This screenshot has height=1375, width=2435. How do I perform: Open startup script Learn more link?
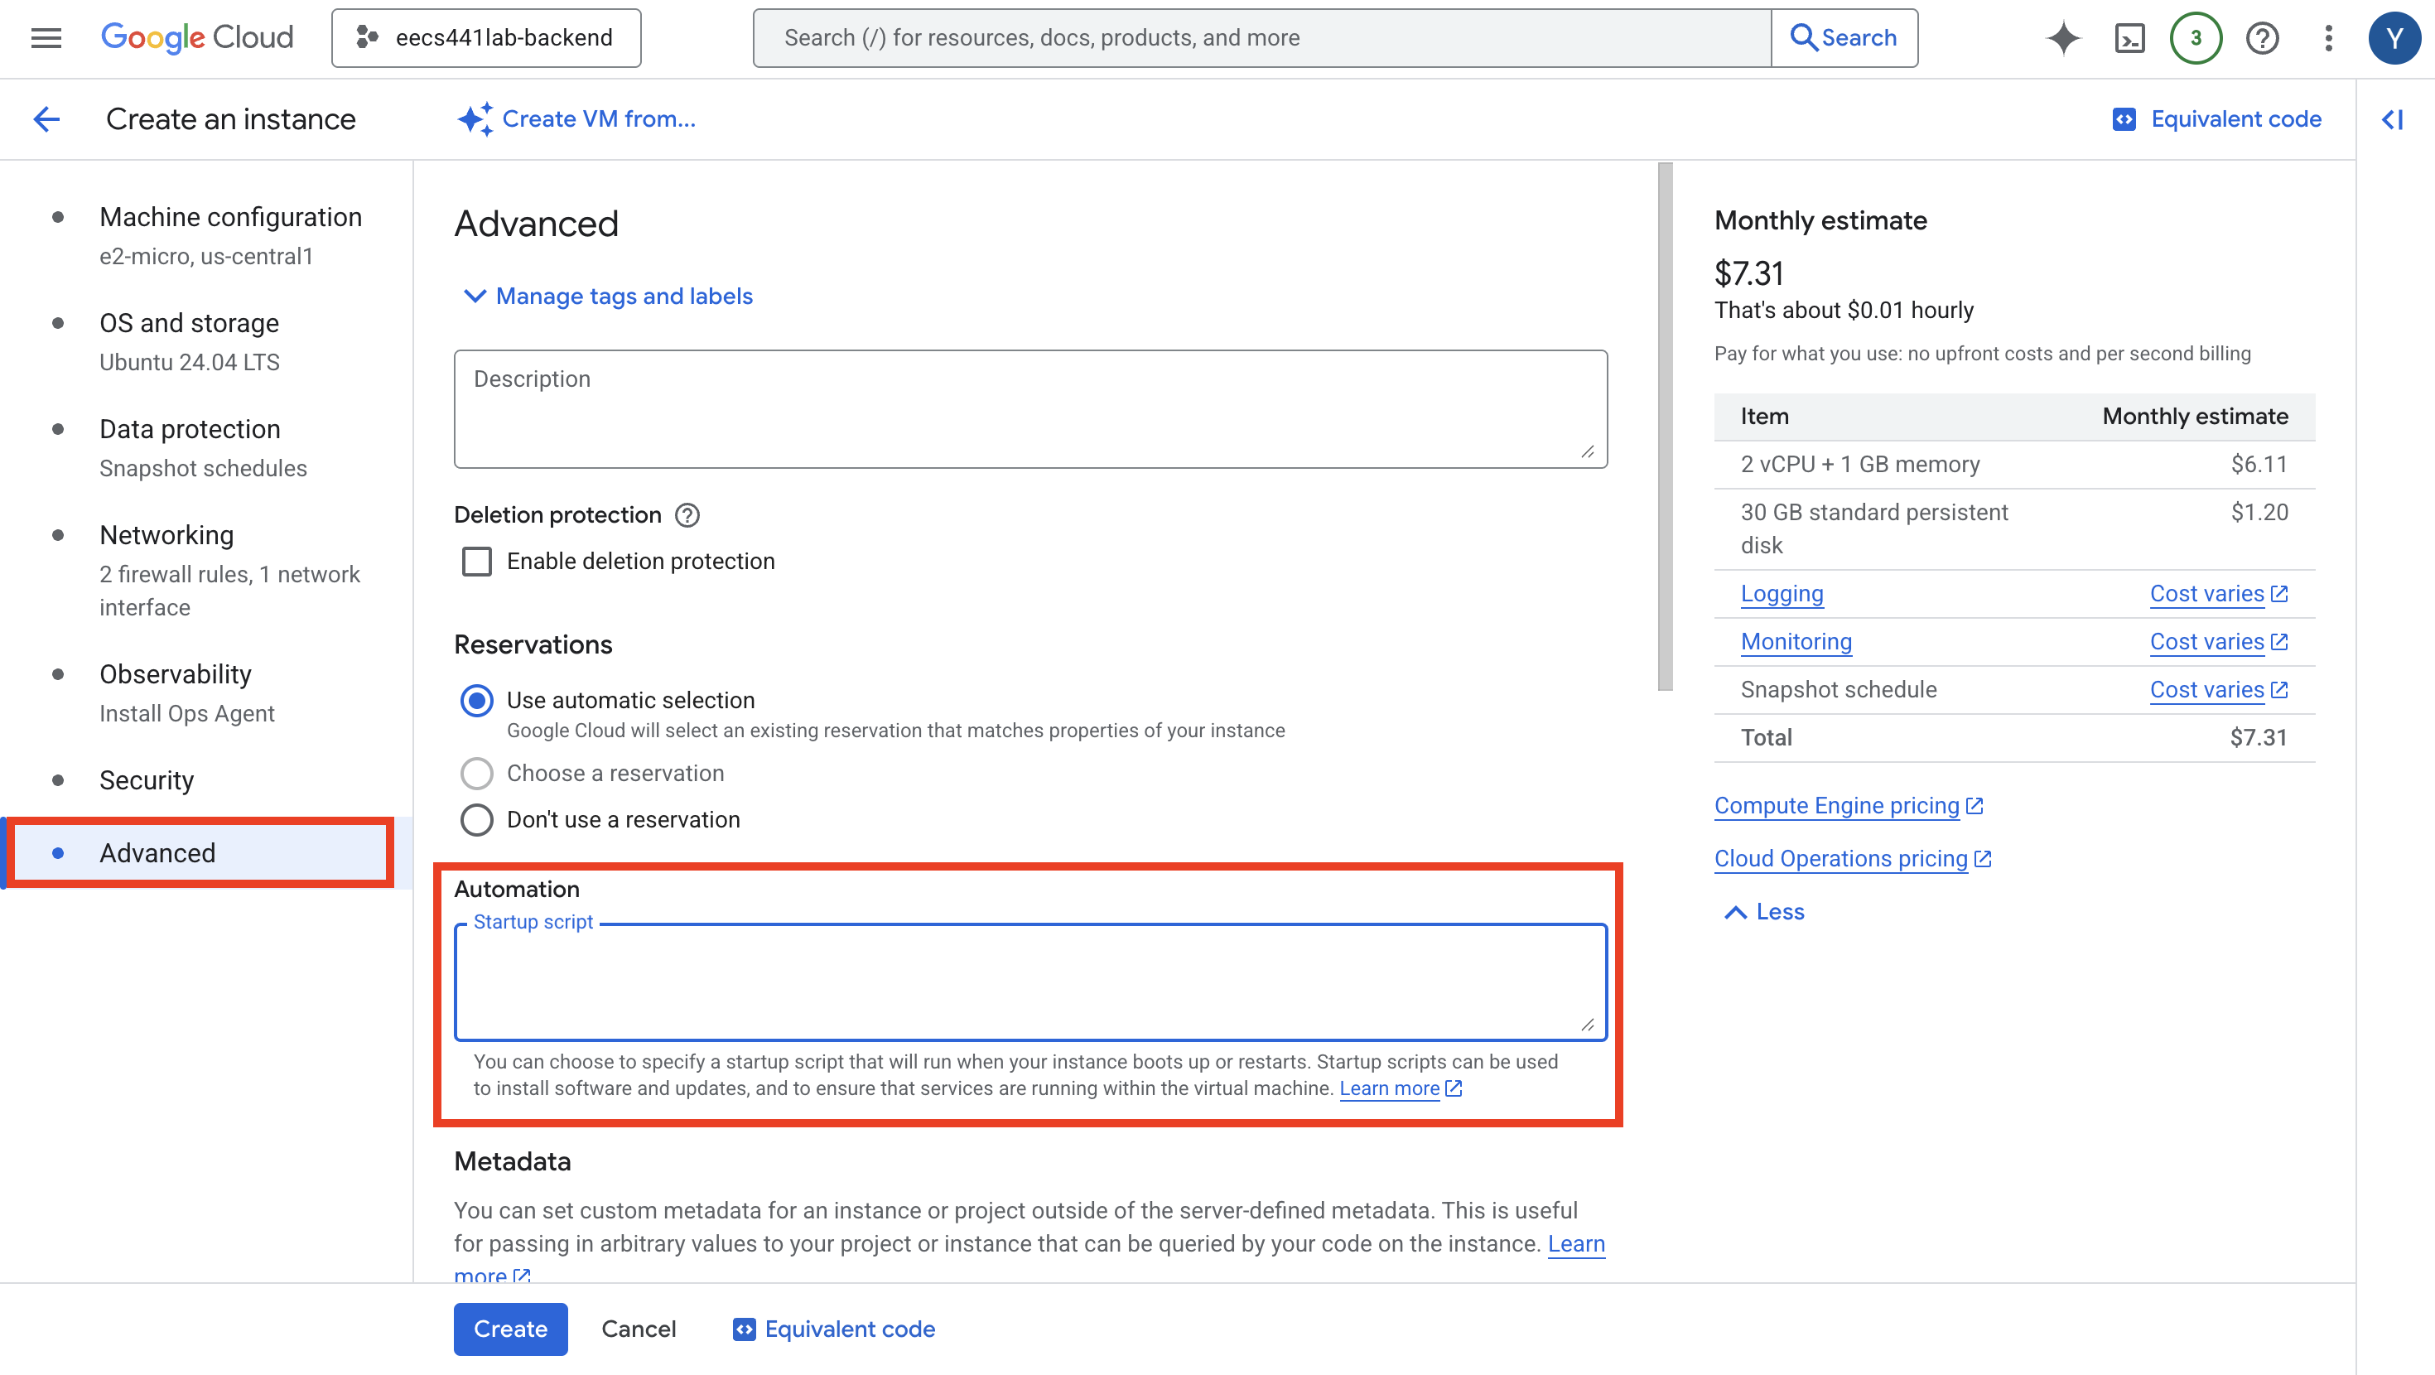(x=1400, y=1088)
